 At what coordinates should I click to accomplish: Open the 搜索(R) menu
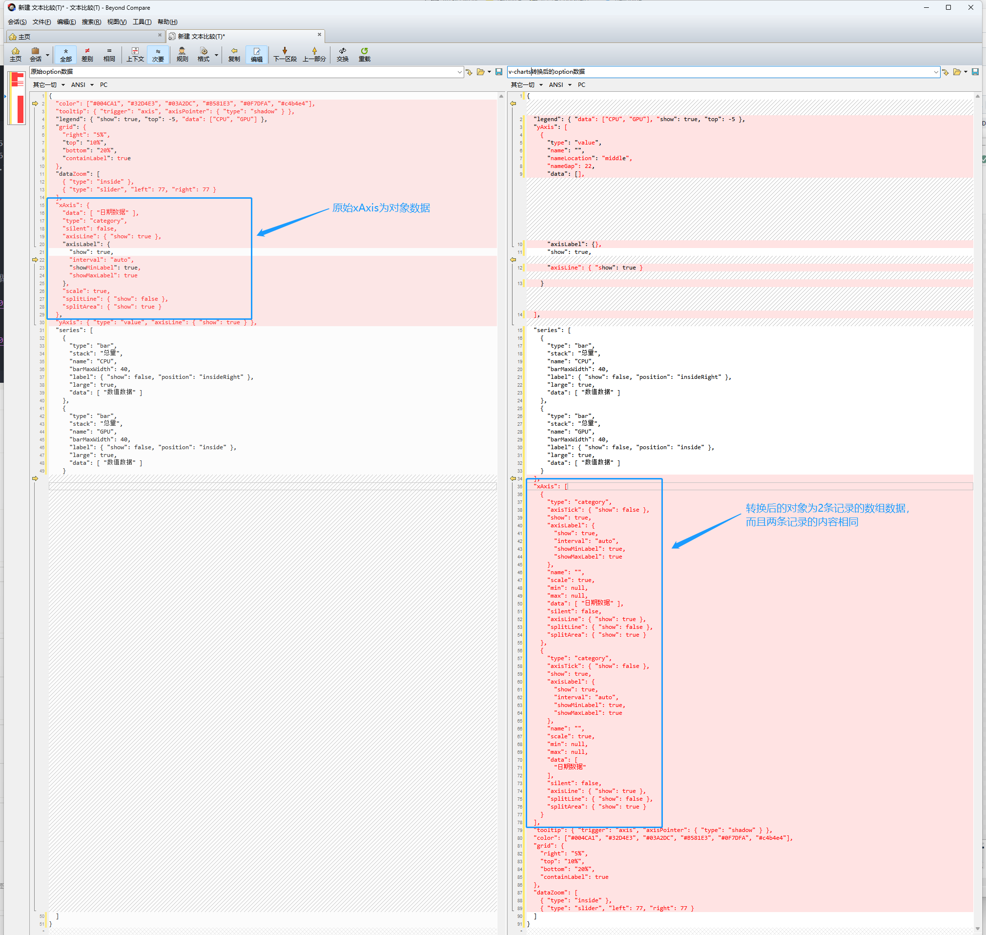tap(91, 22)
